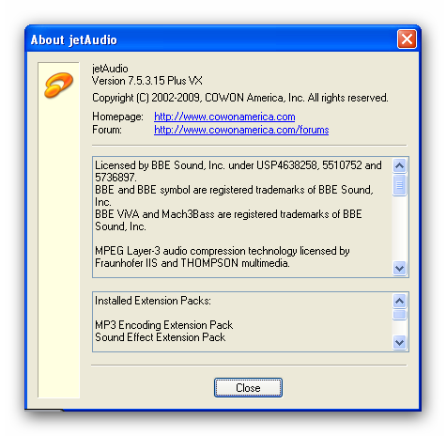Viewport: 446px width, 436px height.
Task: Click the COWON America copyright text
Action: point(240,98)
